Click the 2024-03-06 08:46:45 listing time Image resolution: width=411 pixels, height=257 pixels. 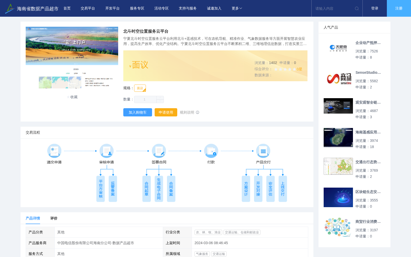211,243
